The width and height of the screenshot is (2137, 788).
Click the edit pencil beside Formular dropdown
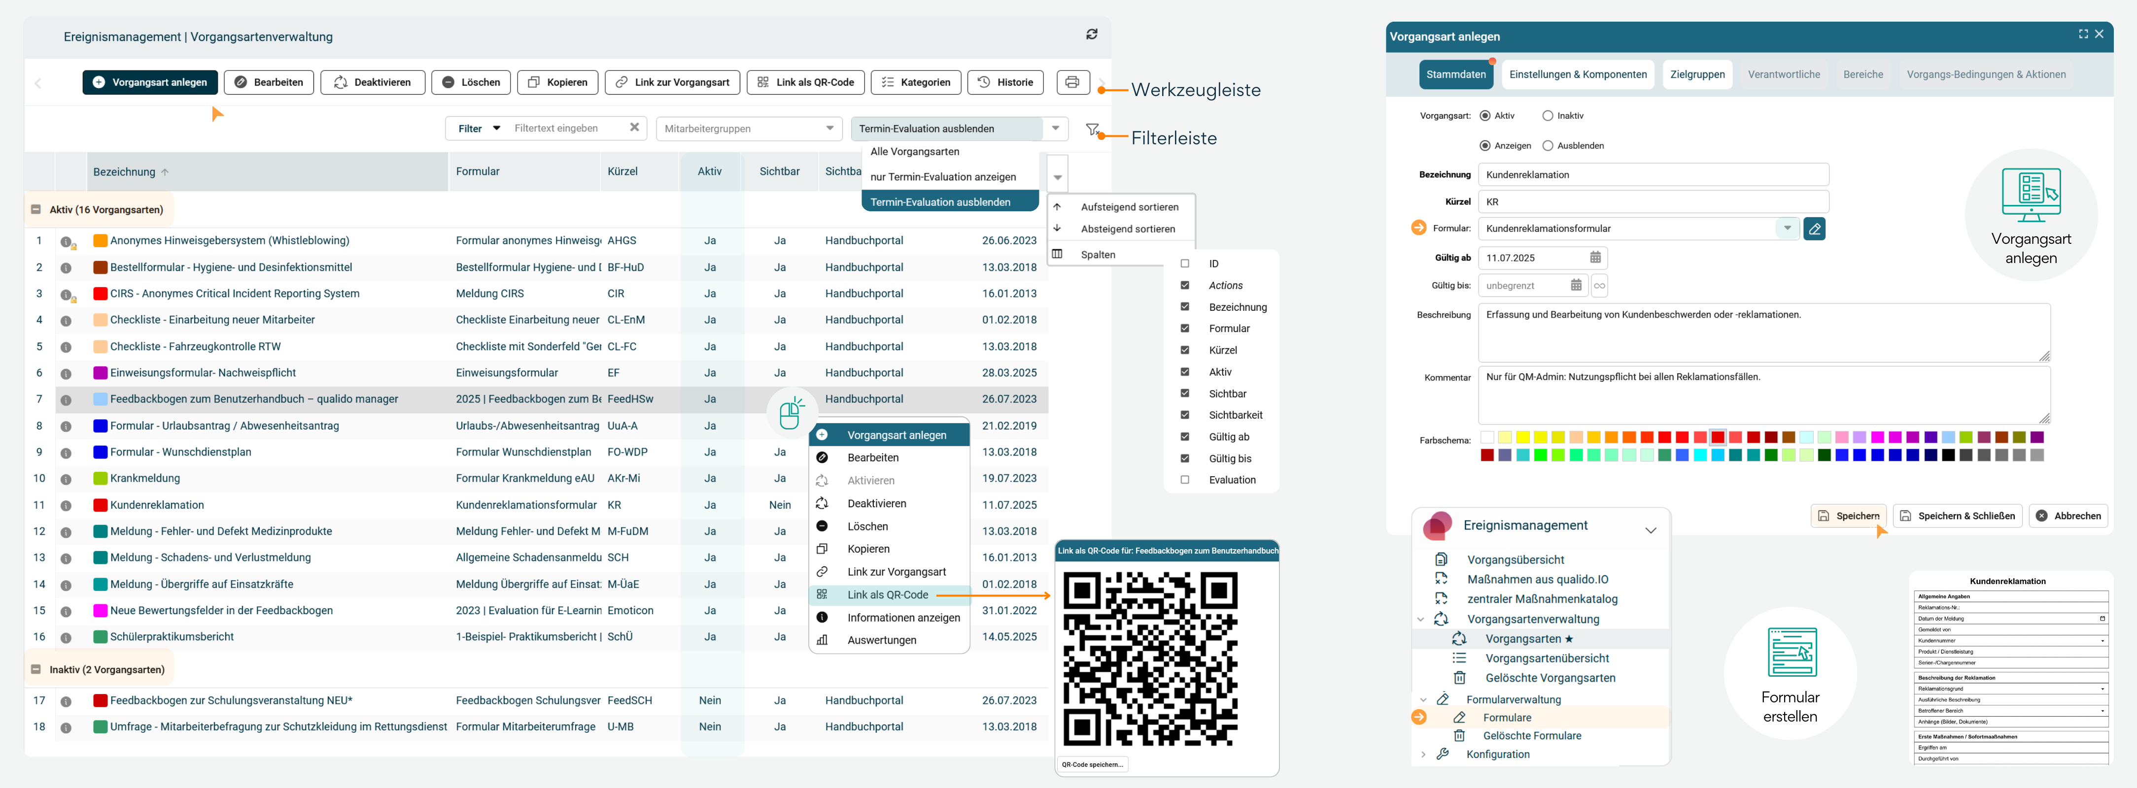1814,229
